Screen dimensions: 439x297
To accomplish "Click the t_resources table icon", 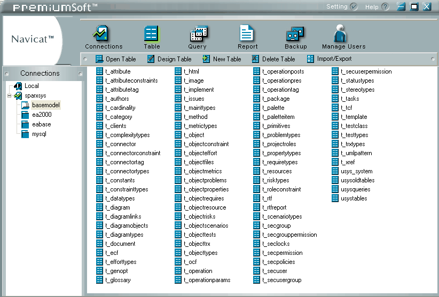I will [x=256, y=171].
